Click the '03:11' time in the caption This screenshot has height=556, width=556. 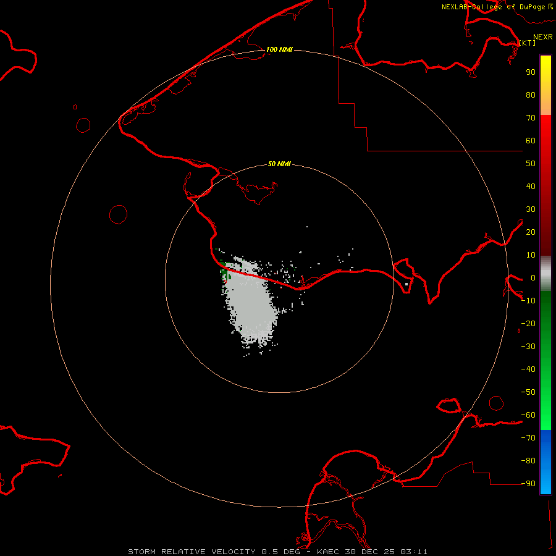point(414,552)
